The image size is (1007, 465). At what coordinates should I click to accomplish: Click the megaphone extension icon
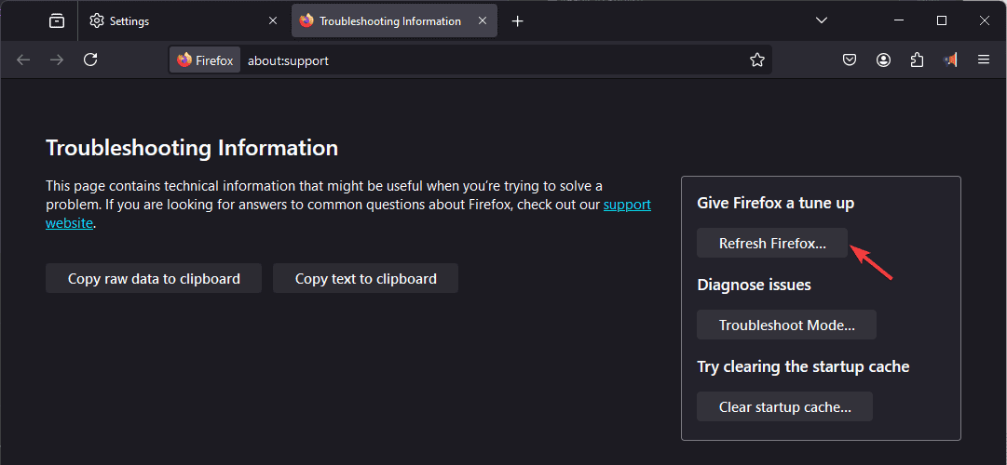(950, 60)
